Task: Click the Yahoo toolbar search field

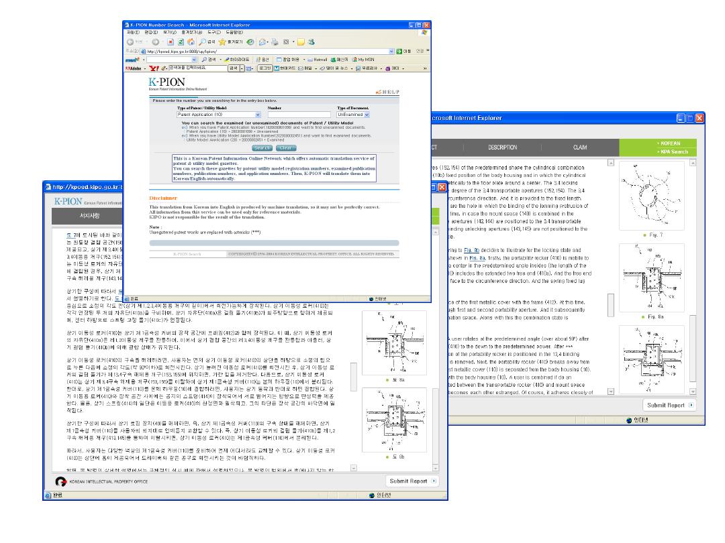Action: click(198, 68)
